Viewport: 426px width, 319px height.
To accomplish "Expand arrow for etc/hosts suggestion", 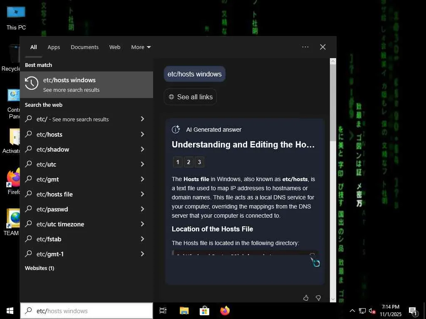I will pos(142,134).
